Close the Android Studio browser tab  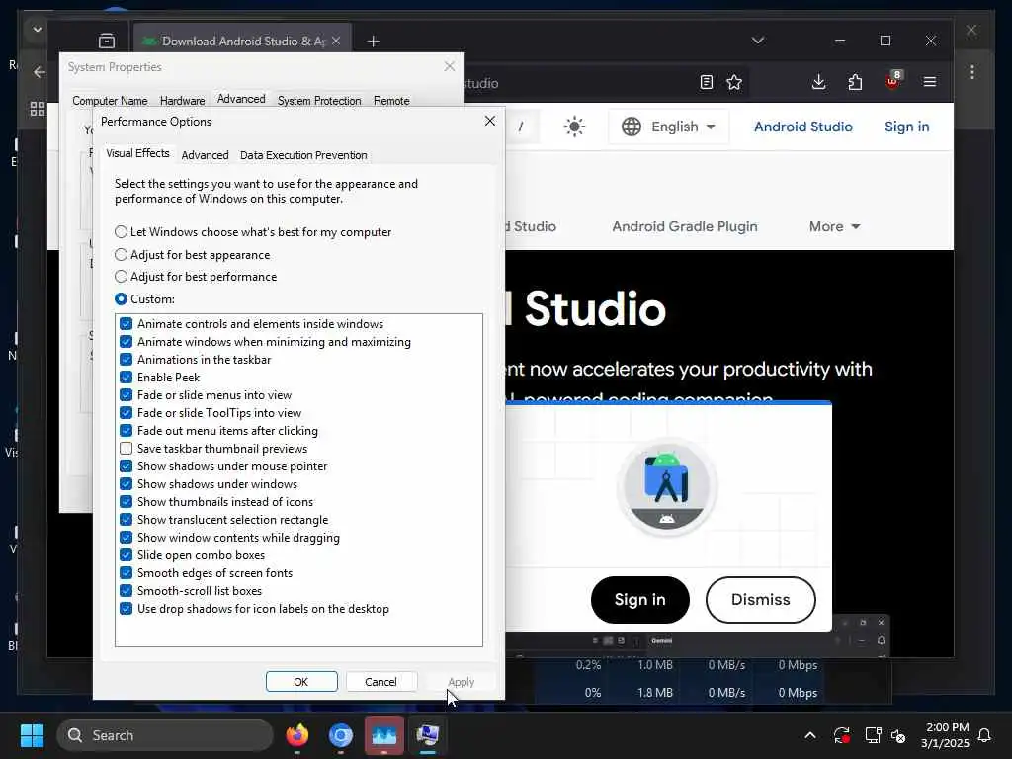pyautogui.click(x=336, y=42)
